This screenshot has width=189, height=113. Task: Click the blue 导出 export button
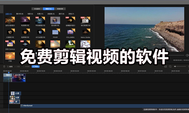pos(36,67)
